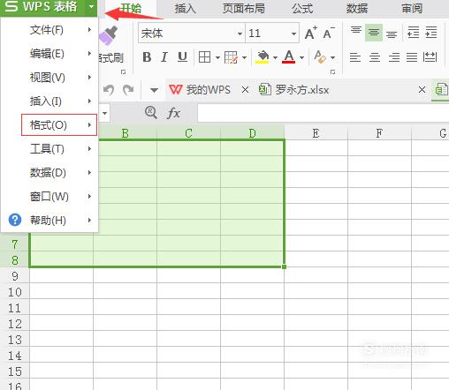Switch to 罗永方.xlsx document tab
The width and height of the screenshot is (449, 390).
pos(293,89)
